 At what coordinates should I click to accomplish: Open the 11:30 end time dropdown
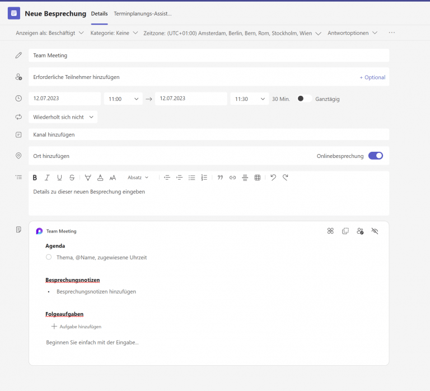(x=250, y=99)
